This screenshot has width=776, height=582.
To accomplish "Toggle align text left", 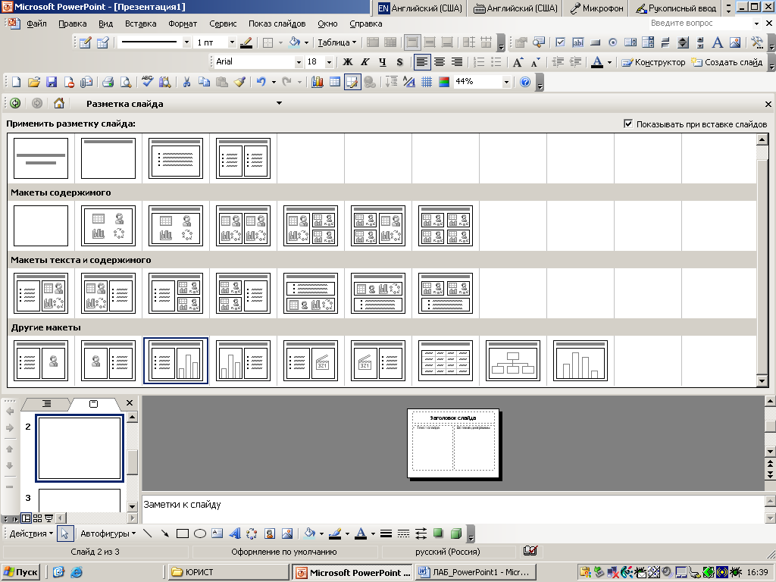I will (421, 62).
